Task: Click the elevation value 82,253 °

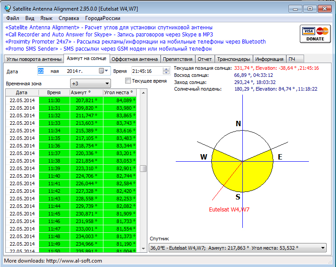Action: pyautogui.click(x=120, y=199)
